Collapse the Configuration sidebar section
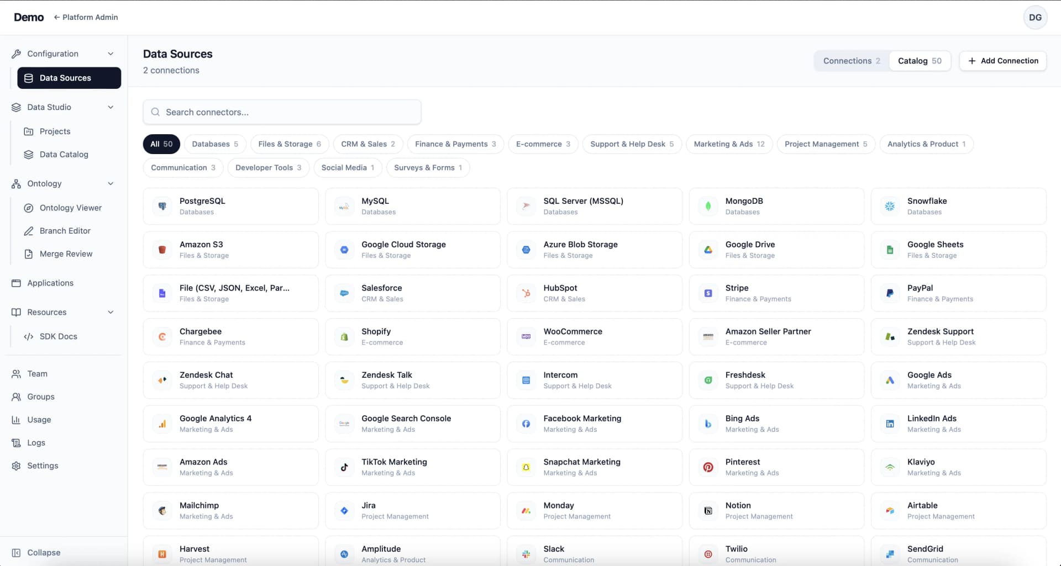 (111, 54)
